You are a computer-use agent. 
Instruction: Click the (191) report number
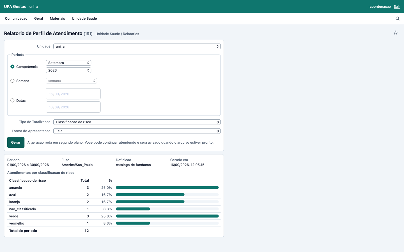(x=88, y=34)
